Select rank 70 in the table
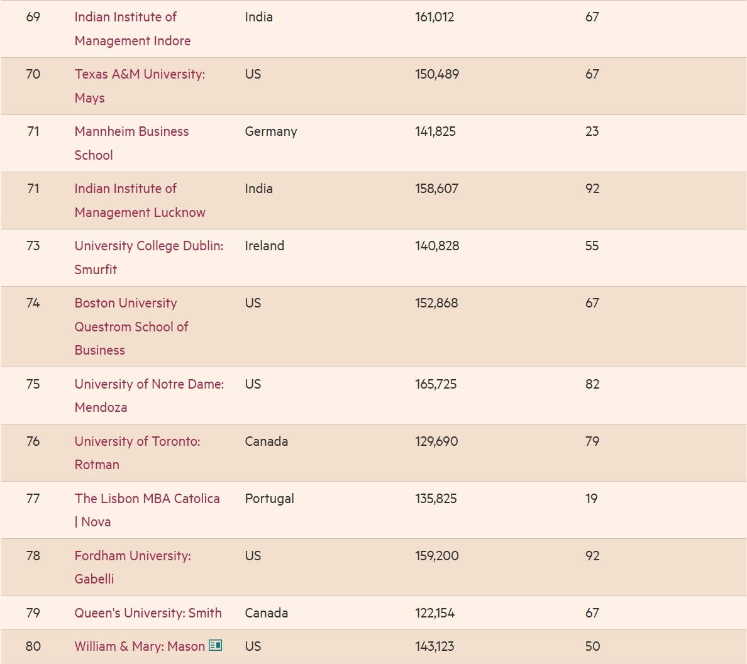 [33, 74]
